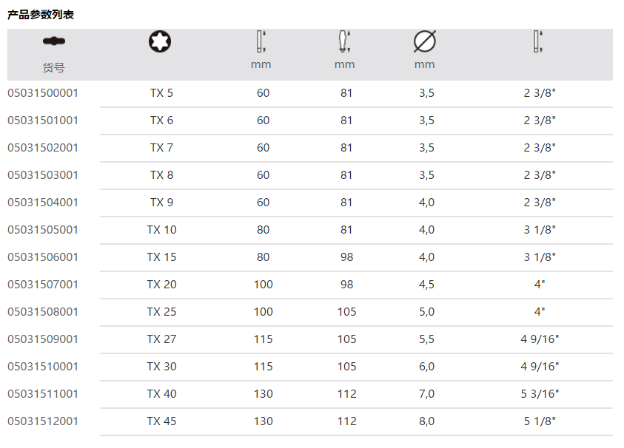Select the 8,0 diameter value
This screenshot has width=624, height=448.
[426, 421]
